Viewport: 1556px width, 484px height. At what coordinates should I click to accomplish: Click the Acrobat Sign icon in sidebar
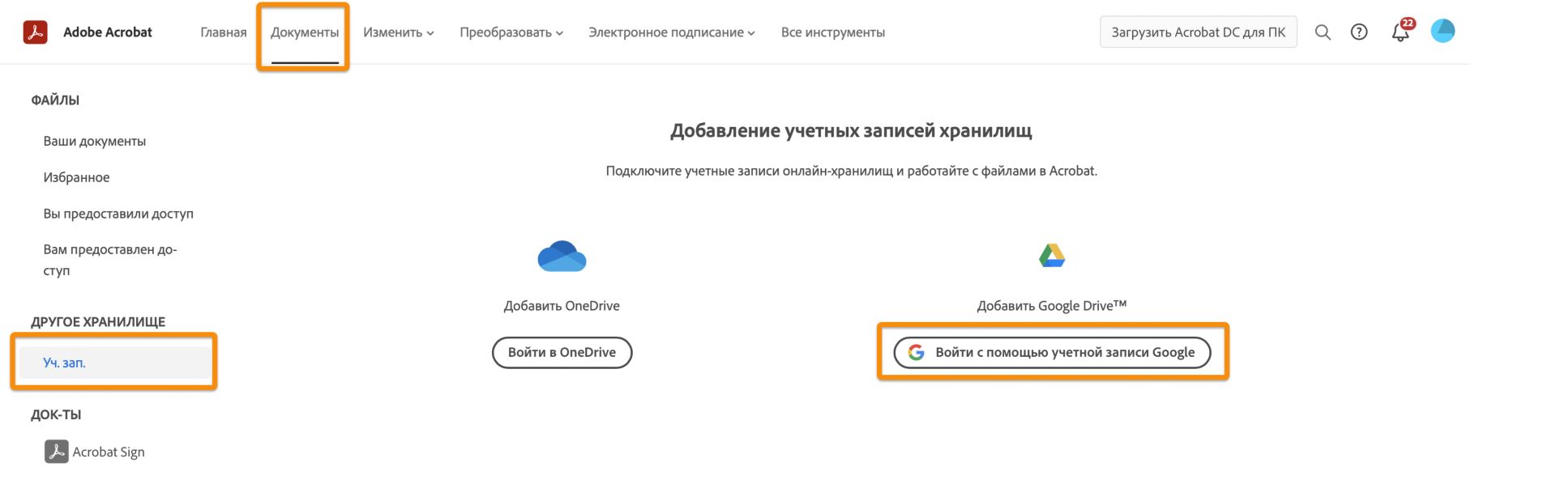pos(56,452)
